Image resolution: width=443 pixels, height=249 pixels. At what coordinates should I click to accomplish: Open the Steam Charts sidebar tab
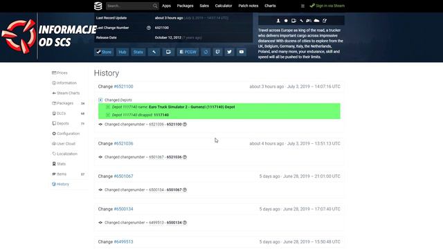click(66, 93)
